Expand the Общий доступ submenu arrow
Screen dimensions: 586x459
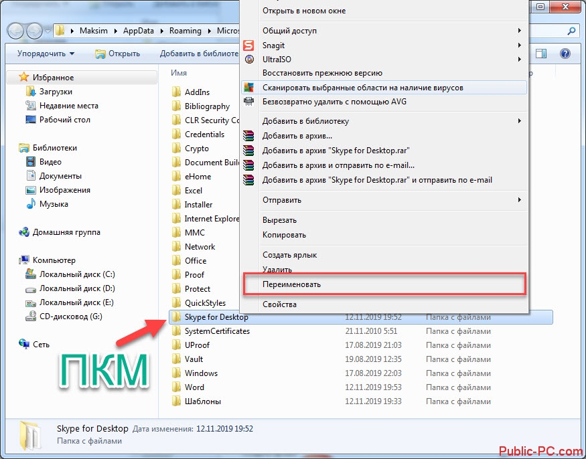click(520, 30)
